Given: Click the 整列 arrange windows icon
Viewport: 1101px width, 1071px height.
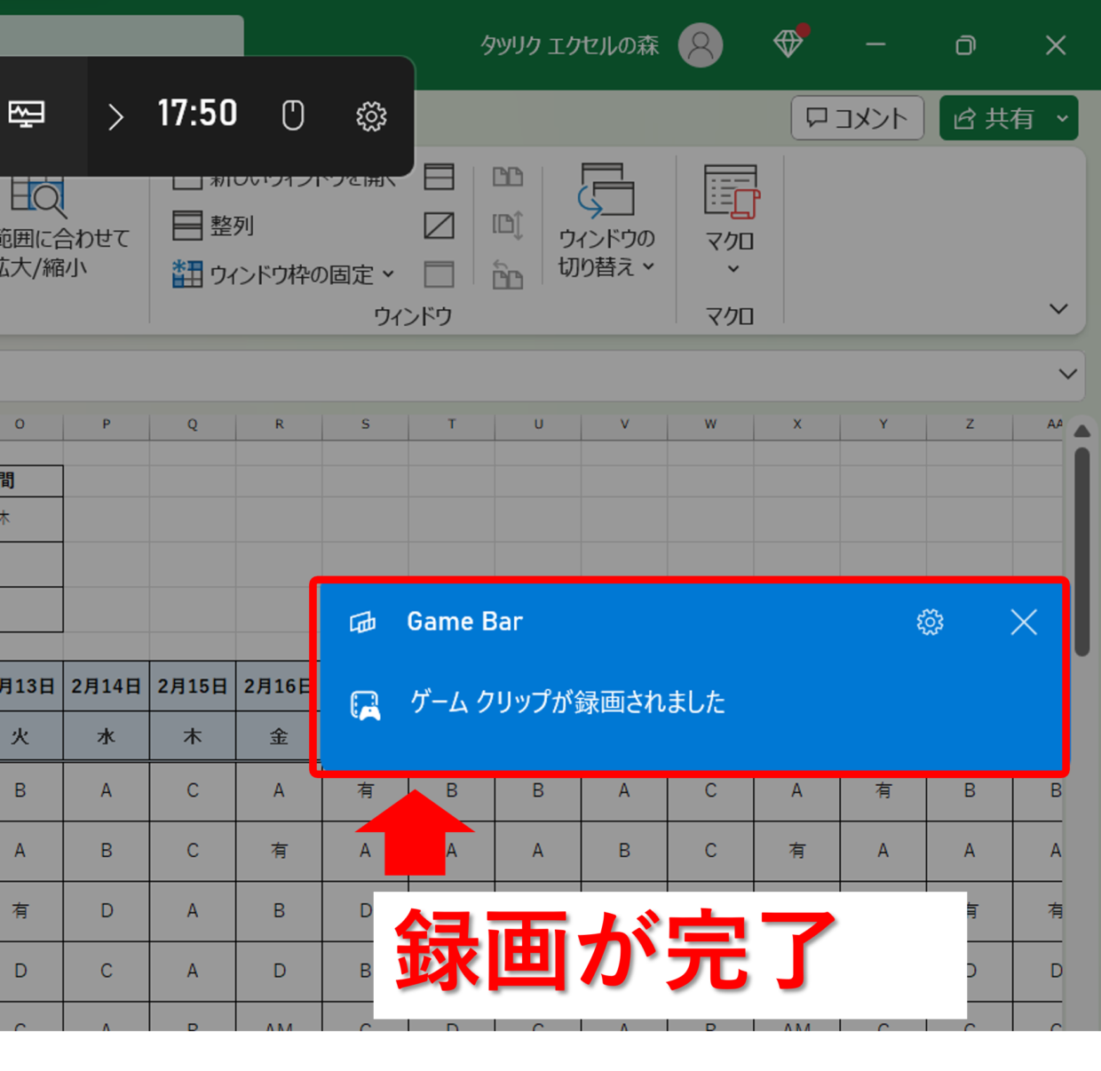Looking at the screenshot, I should [187, 226].
